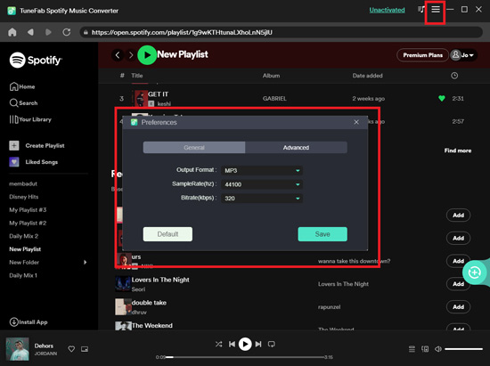The height and width of the screenshot is (366, 490).
Task: Switch to the Advanced tab
Action: tap(297, 148)
